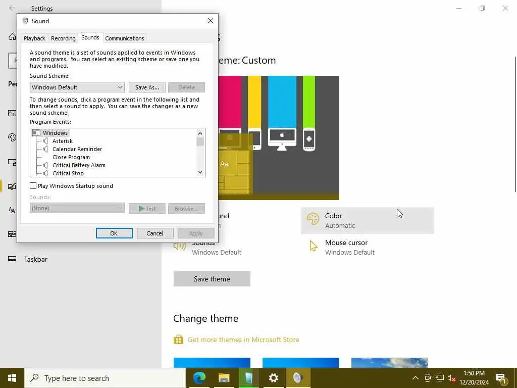Screen dimensions: 517x388
Task: Click the muted volume tray icon
Action: coord(451,378)
